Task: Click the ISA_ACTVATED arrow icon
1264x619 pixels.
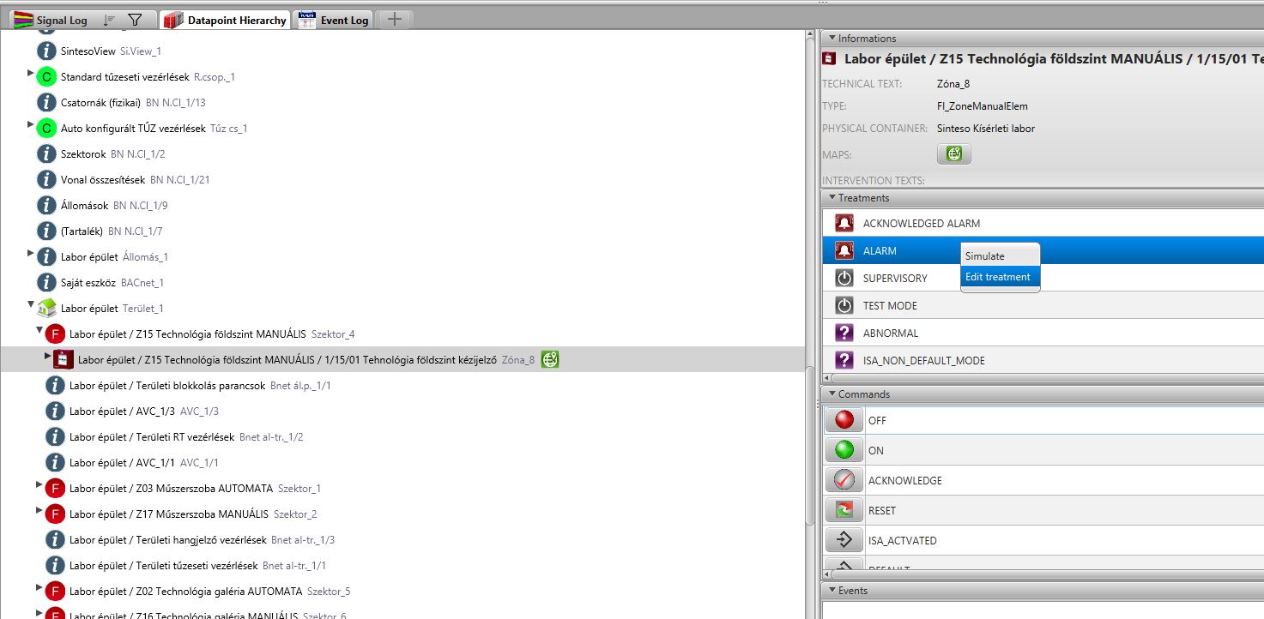Action: (x=844, y=540)
